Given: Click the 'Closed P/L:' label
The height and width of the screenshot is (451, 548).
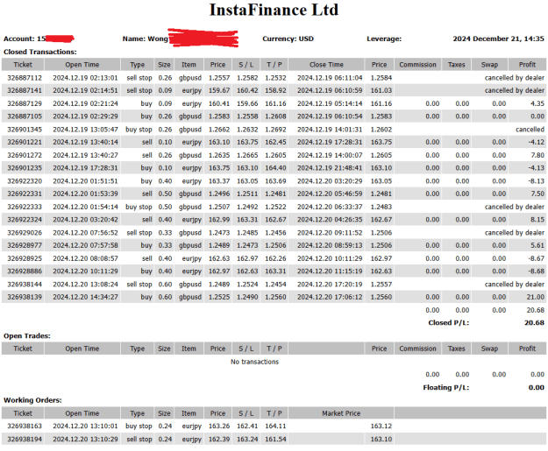Looking at the screenshot, I should (x=449, y=323).
